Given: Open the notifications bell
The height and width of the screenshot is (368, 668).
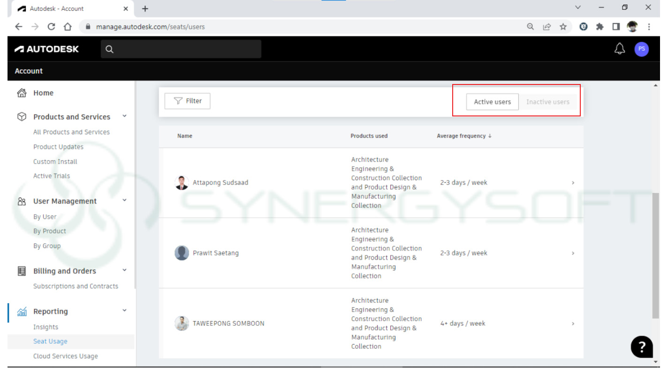Looking at the screenshot, I should (620, 49).
